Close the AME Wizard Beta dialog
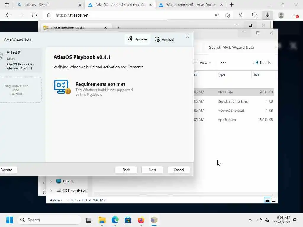This screenshot has width=303, height=227. (187, 36)
